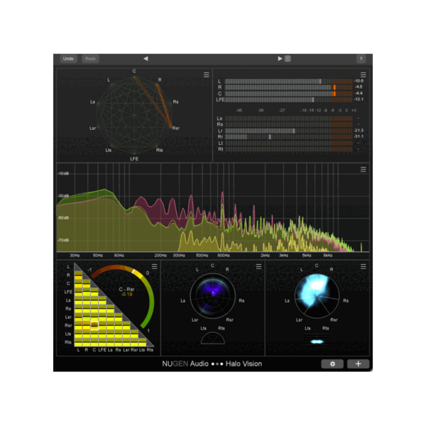Viewport: 426px width, 426px height.
Task: Open settings with the gear button
Action: point(332,364)
